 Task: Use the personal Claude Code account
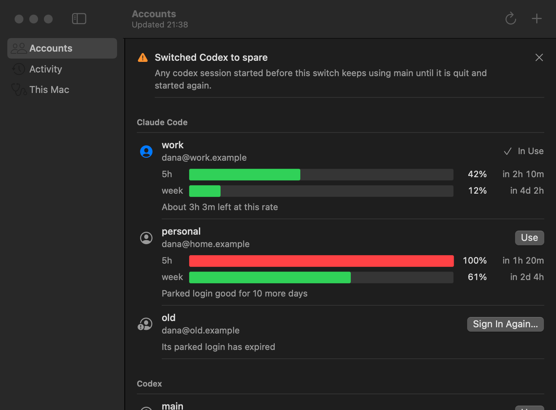[x=529, y=238]
